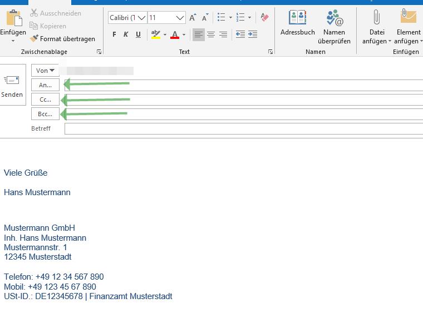Open the bullet list style dropdown arrow

point(230,18)
